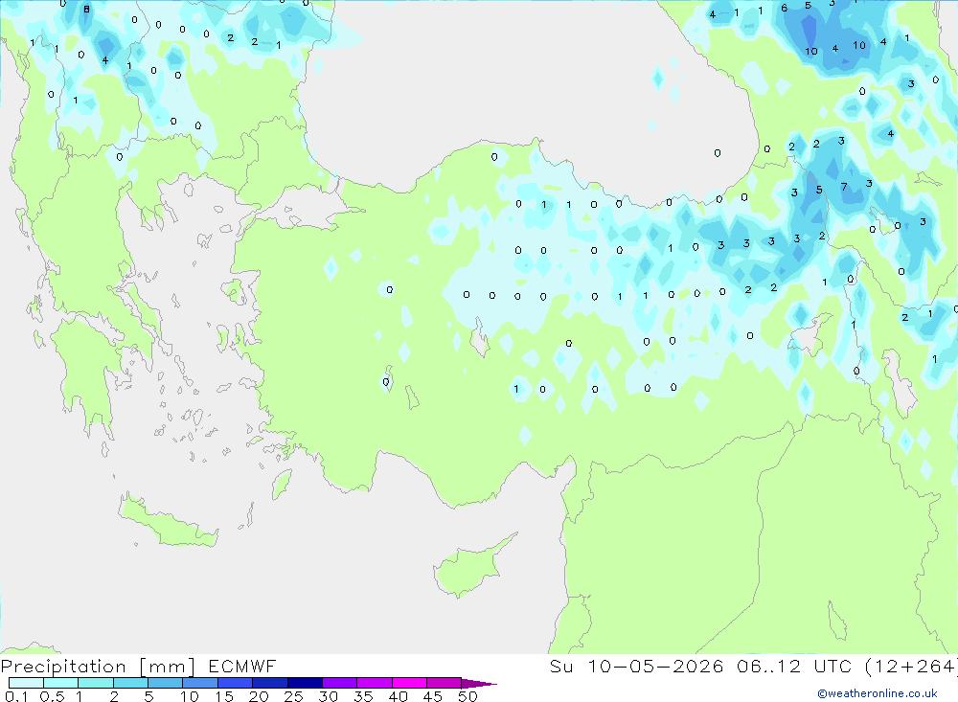
Task: Click the 'Precipitation [mm]' title text
Action: (98, 667)
